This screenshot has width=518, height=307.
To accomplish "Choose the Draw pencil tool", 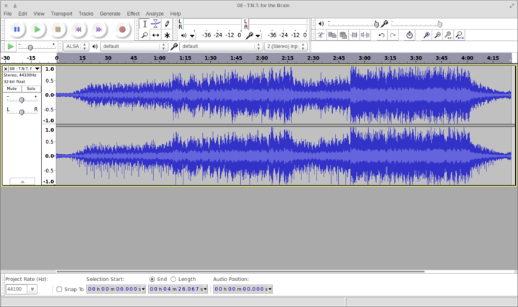I will click(x=167, y=24).
